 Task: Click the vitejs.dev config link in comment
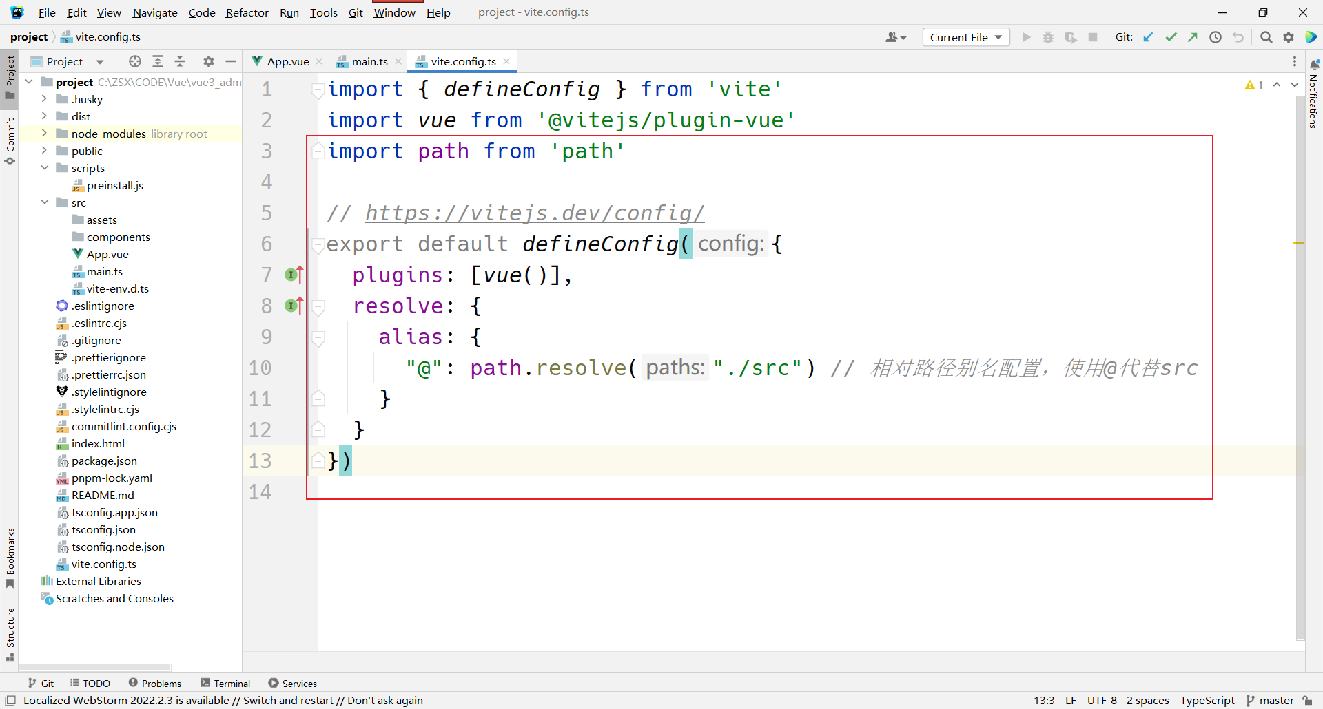coord(535,213)
